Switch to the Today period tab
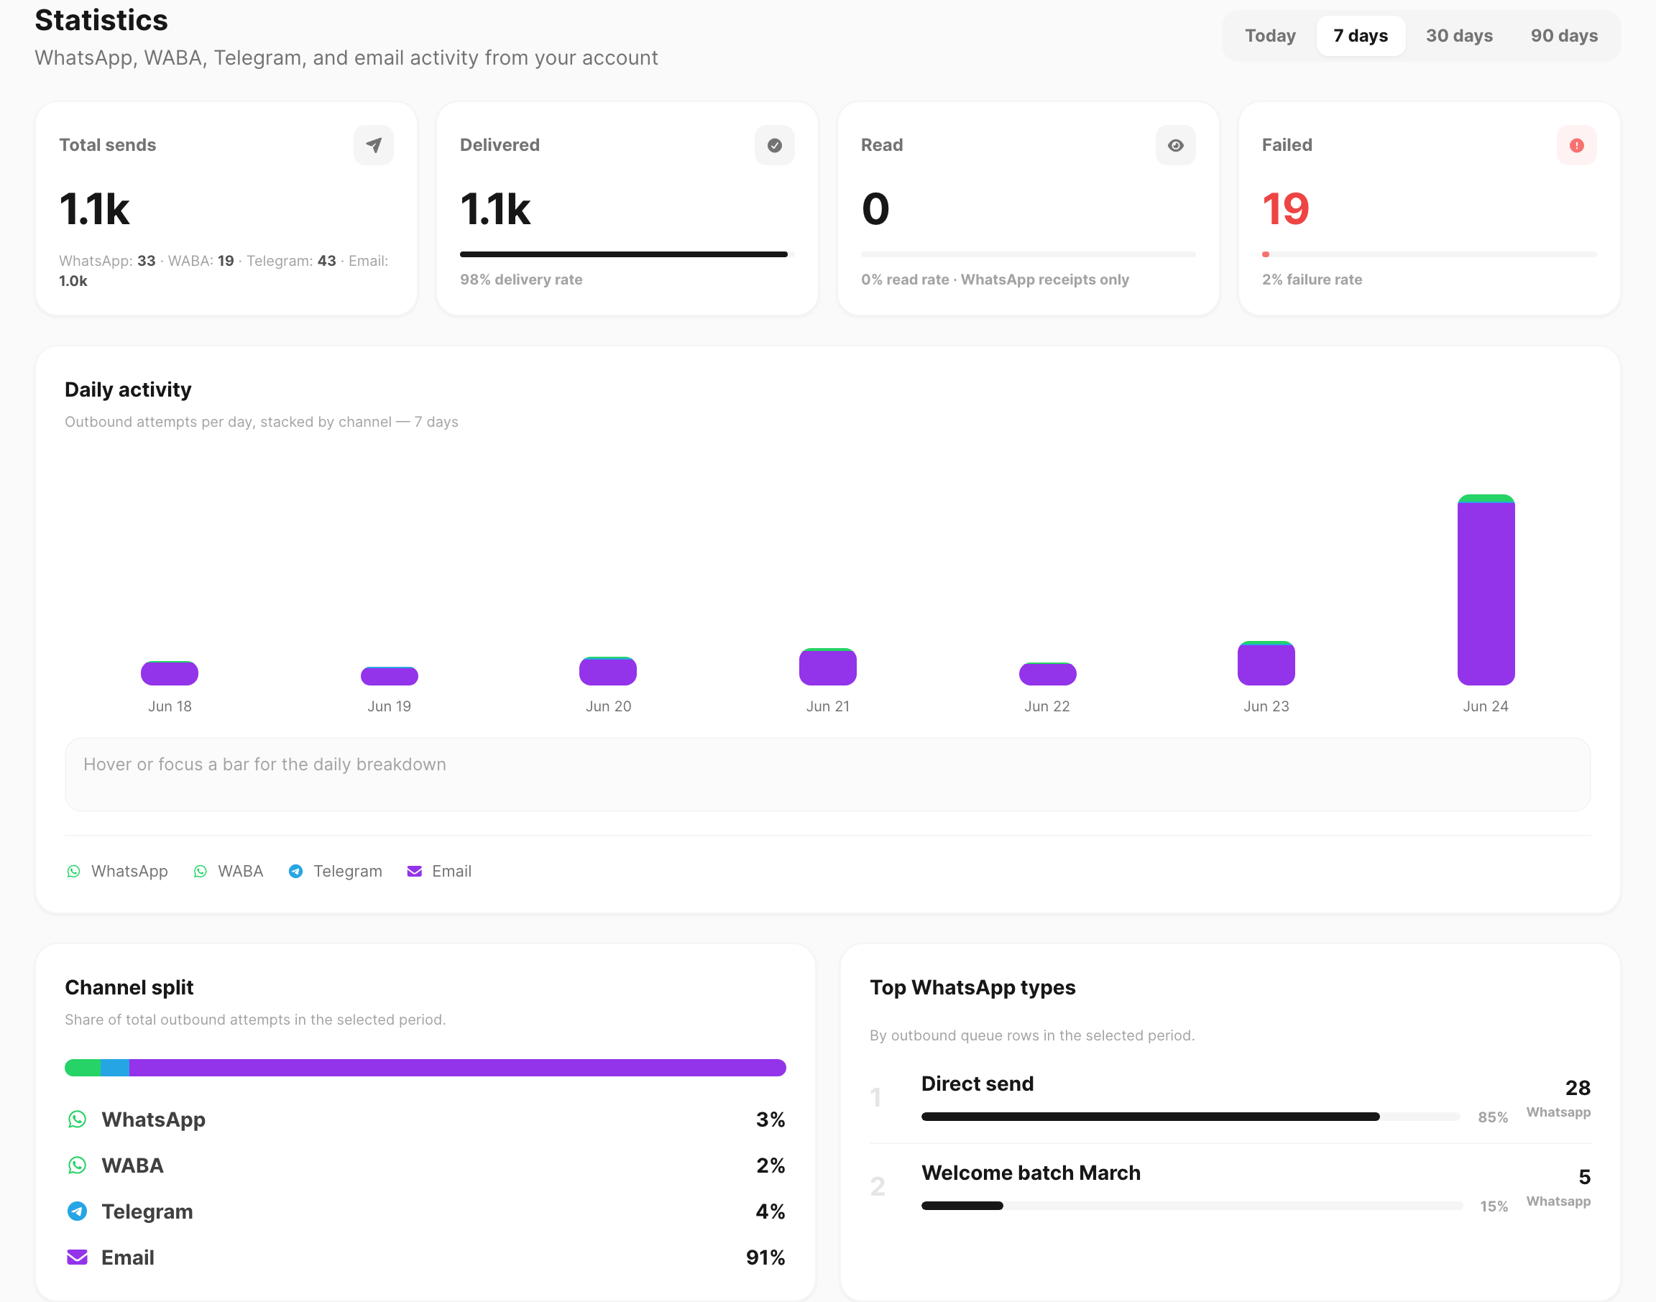This screenshot has width=1656, height=1302. pyautogui.click(x=1270, y=36)
